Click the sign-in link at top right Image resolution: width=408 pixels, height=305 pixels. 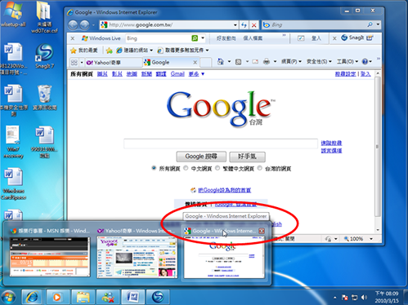click(x=365, y=74)
